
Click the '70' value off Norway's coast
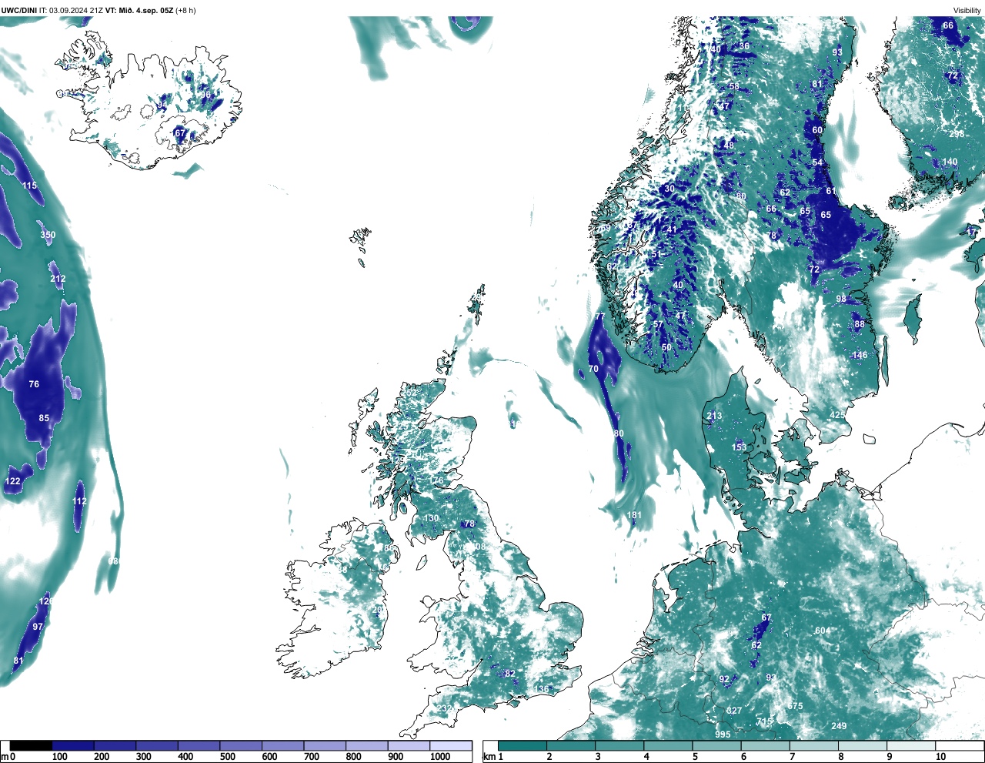click(593, 370)
